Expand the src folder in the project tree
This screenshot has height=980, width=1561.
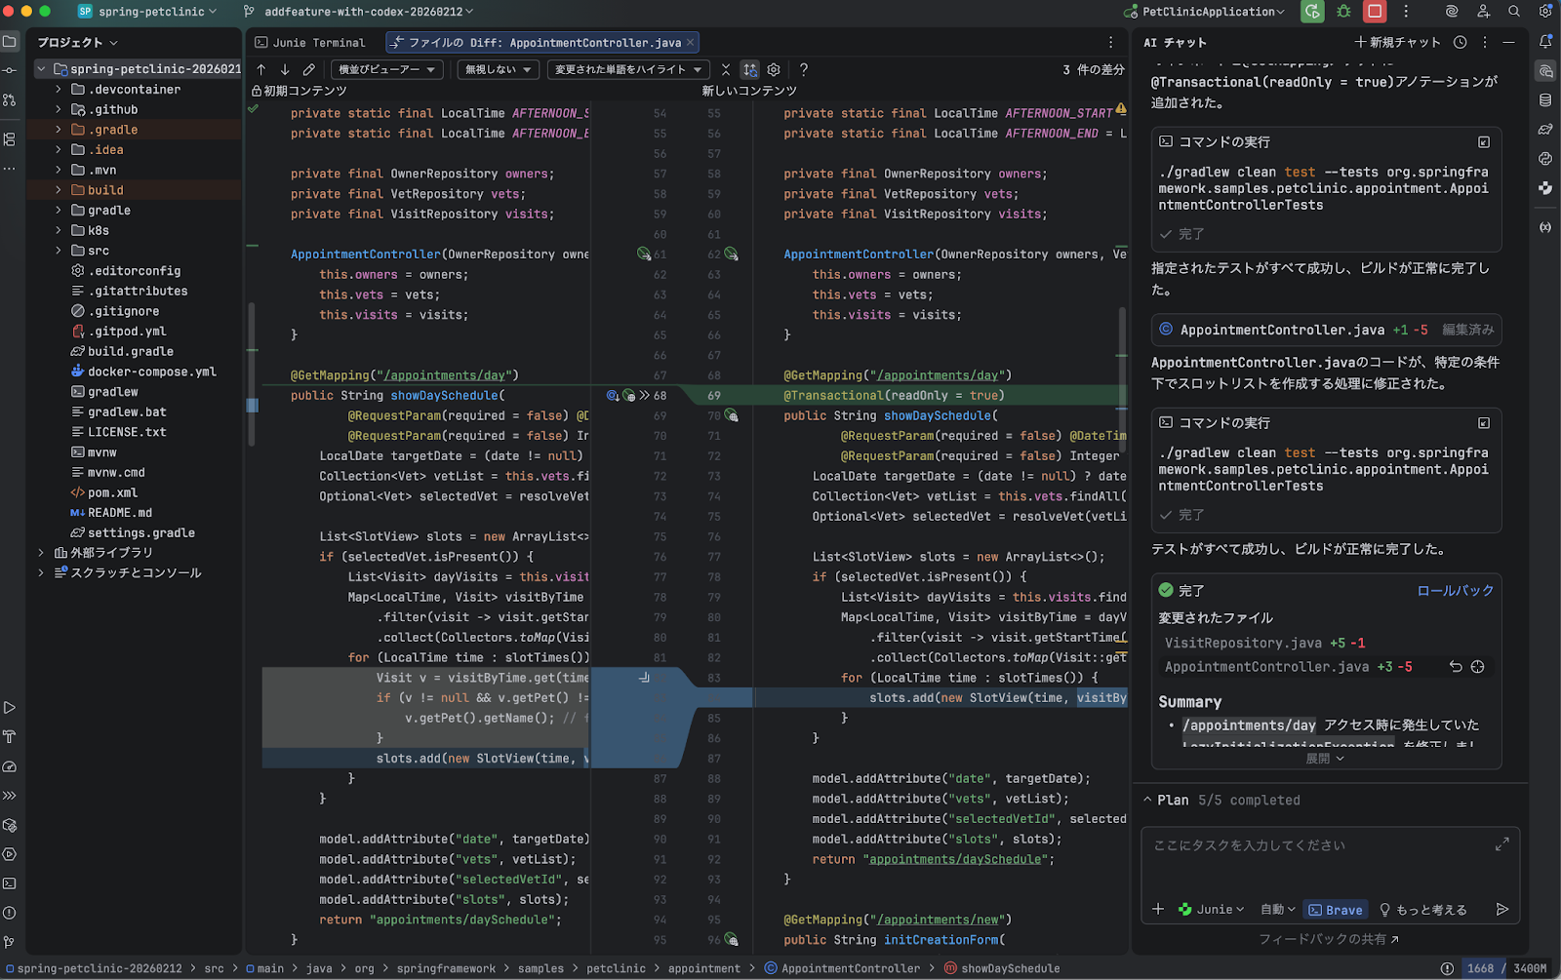coord(59,251)
